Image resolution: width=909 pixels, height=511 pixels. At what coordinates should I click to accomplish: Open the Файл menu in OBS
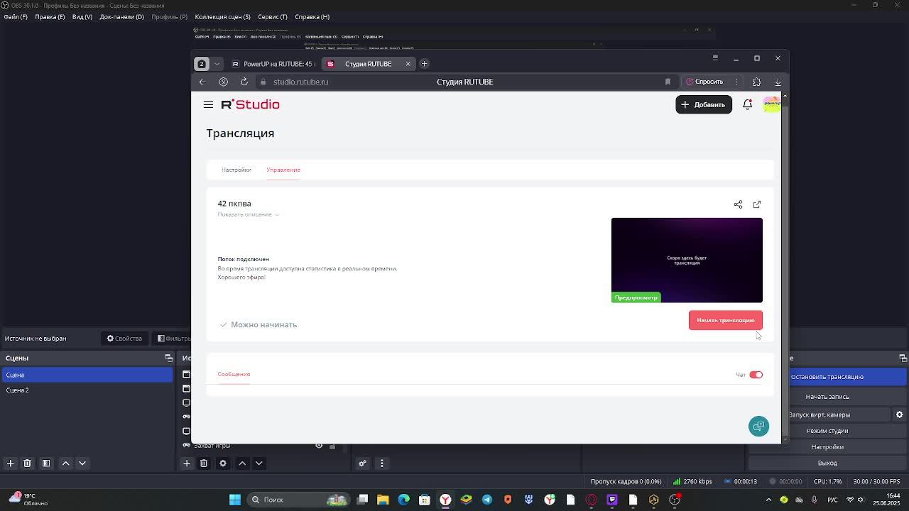16,17
